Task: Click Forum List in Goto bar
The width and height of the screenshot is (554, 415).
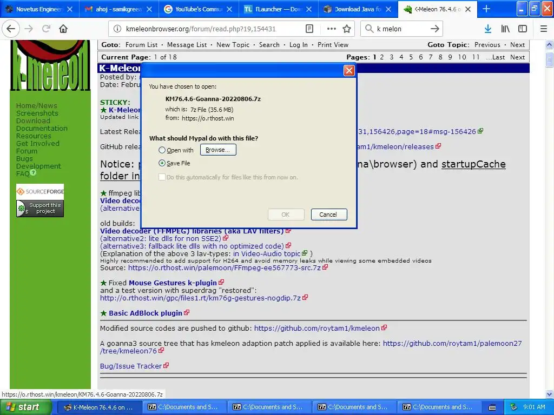Action: (x=141, y=45)
